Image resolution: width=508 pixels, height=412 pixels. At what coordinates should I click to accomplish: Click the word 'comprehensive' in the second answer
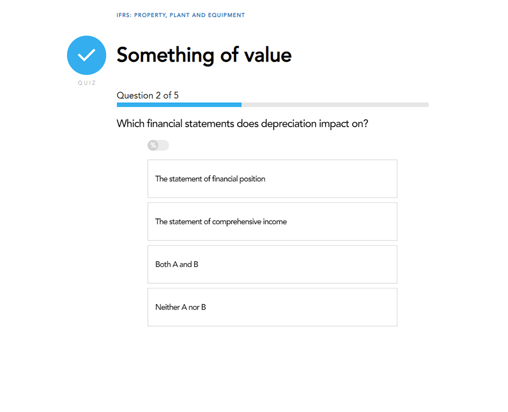pos(236,222)
